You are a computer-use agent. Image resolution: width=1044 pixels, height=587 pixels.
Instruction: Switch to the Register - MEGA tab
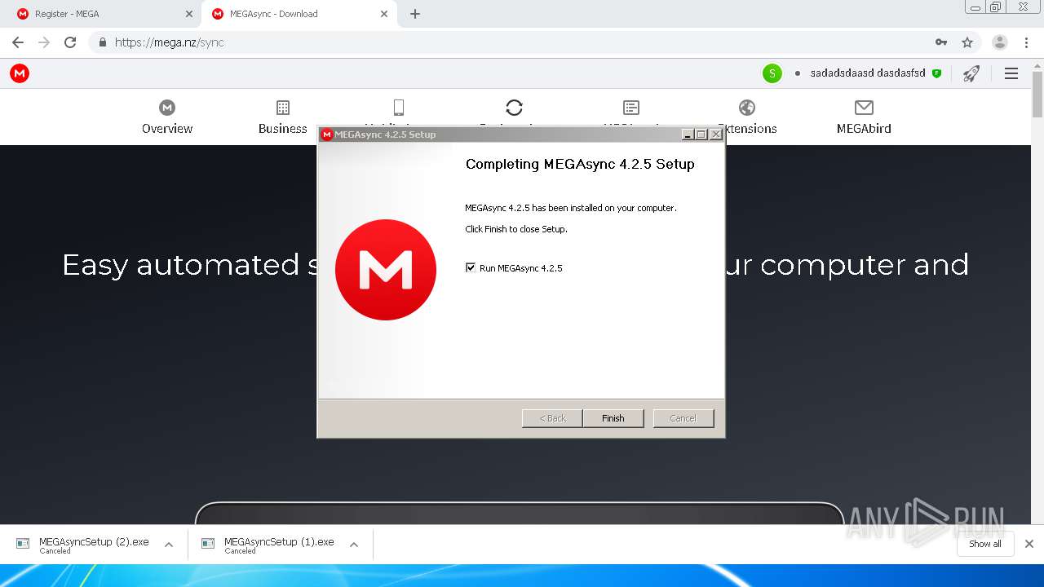click(x=105, y=14)
